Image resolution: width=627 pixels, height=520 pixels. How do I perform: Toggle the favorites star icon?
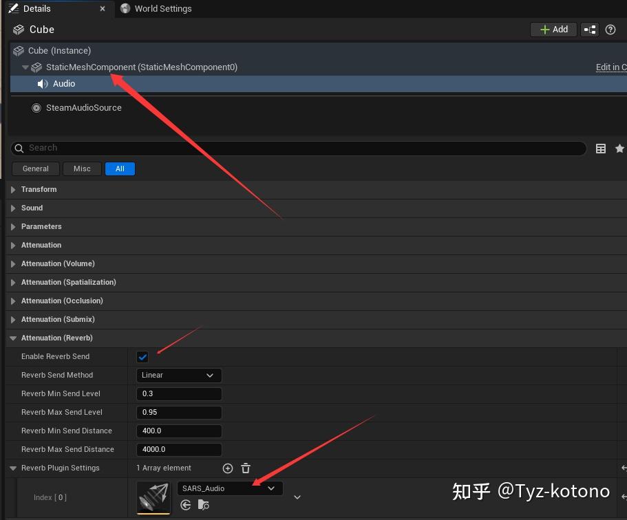[619, 149]
